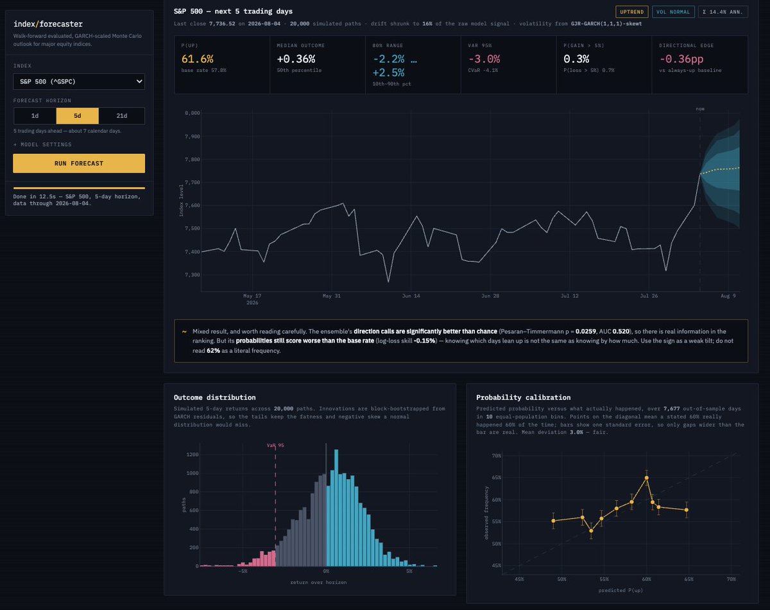
Task: Click the tilde warning icon in notice
Action: tap(184, 332)
